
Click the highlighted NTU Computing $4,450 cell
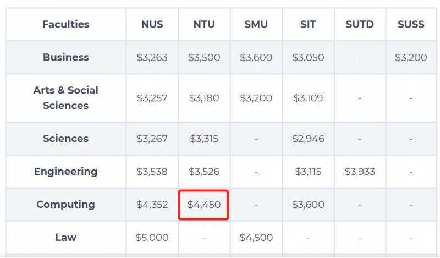tap(204, 205)
